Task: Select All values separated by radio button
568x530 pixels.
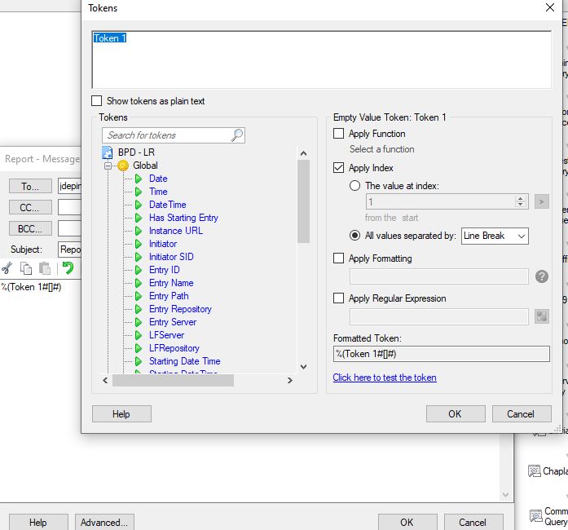Action: click(x=354, y=236)
